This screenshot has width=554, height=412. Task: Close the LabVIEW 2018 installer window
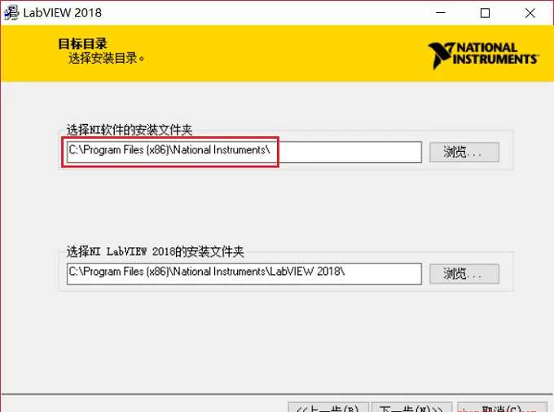pyautogui.click(x=530, y=13)
